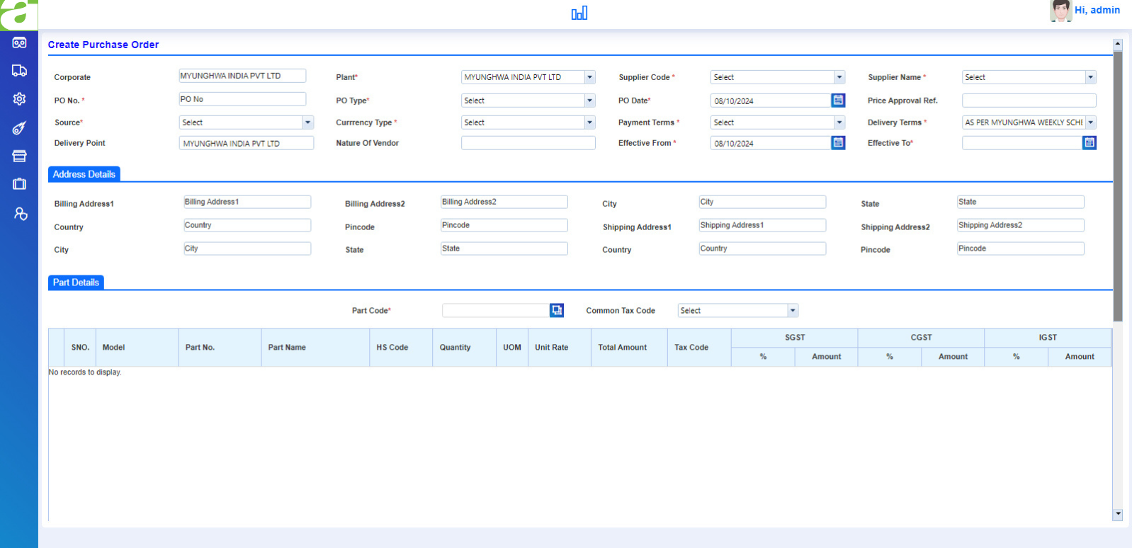
Task: Click the admin avatar picture
Action: click(1060, 11)
